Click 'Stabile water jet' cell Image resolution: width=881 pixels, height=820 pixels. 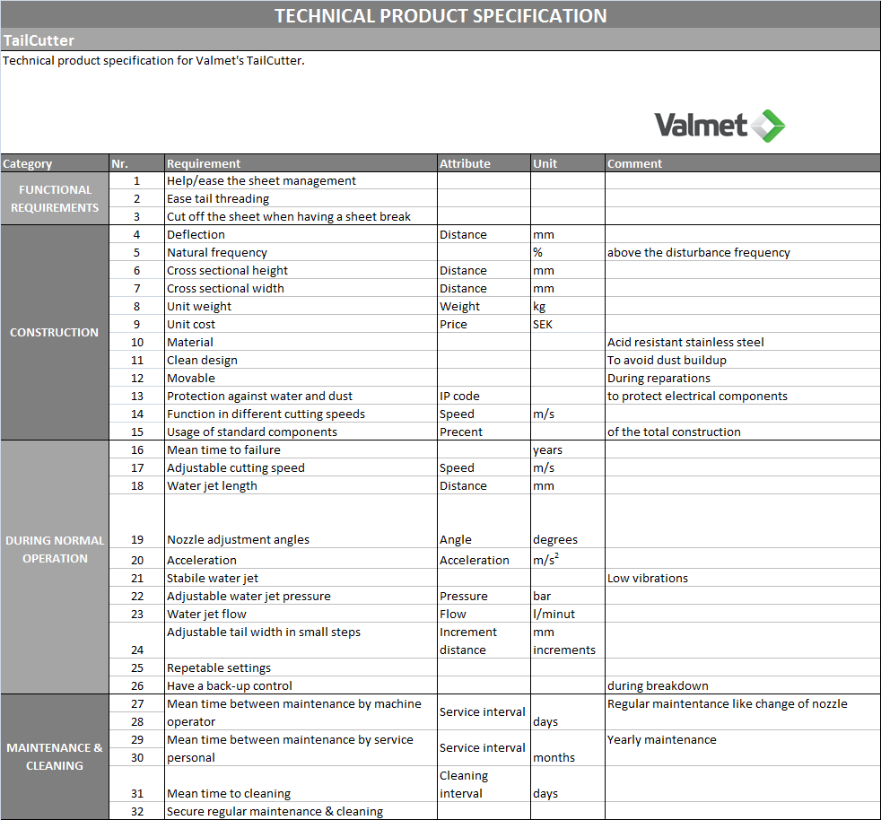point(301,579)
